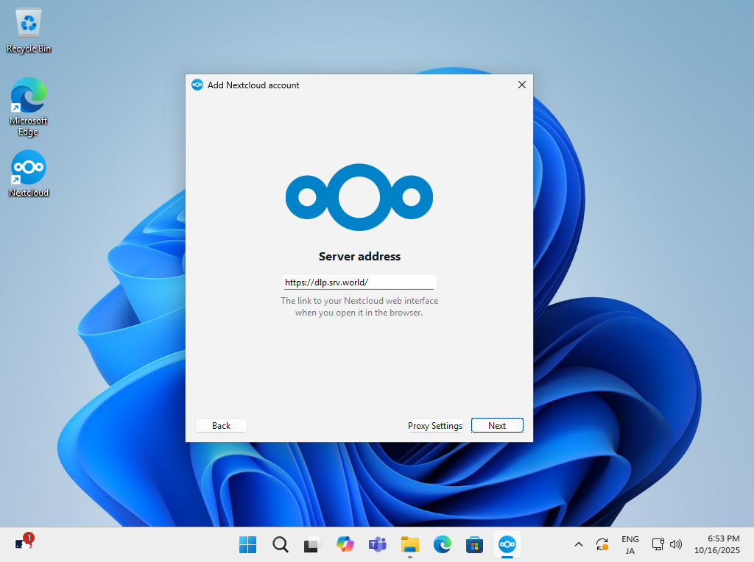Open Proxy Settings

pos(434,425)
